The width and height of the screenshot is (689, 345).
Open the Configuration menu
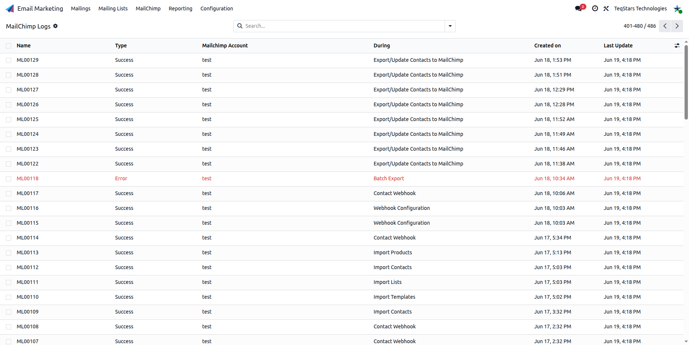click(x=217, y=9)
